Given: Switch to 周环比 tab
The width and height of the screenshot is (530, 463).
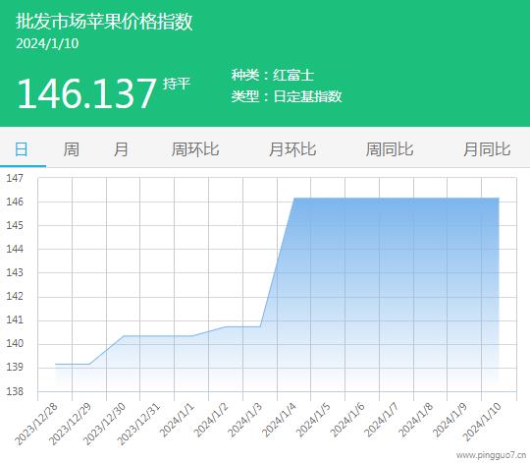Looking at the screenshot, I should click(195, 149).
